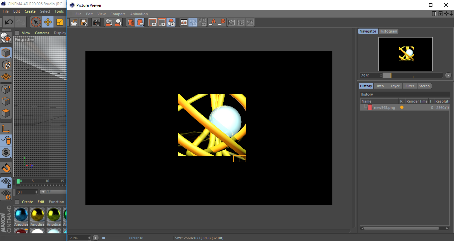Switch to Points mode
The width and height of the screenshot is (454, 241).
coord(6,89)
